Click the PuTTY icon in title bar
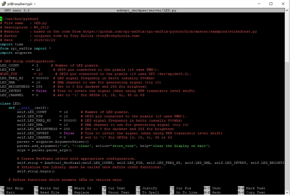The image size is (290, 195). [x=4, y=4]
